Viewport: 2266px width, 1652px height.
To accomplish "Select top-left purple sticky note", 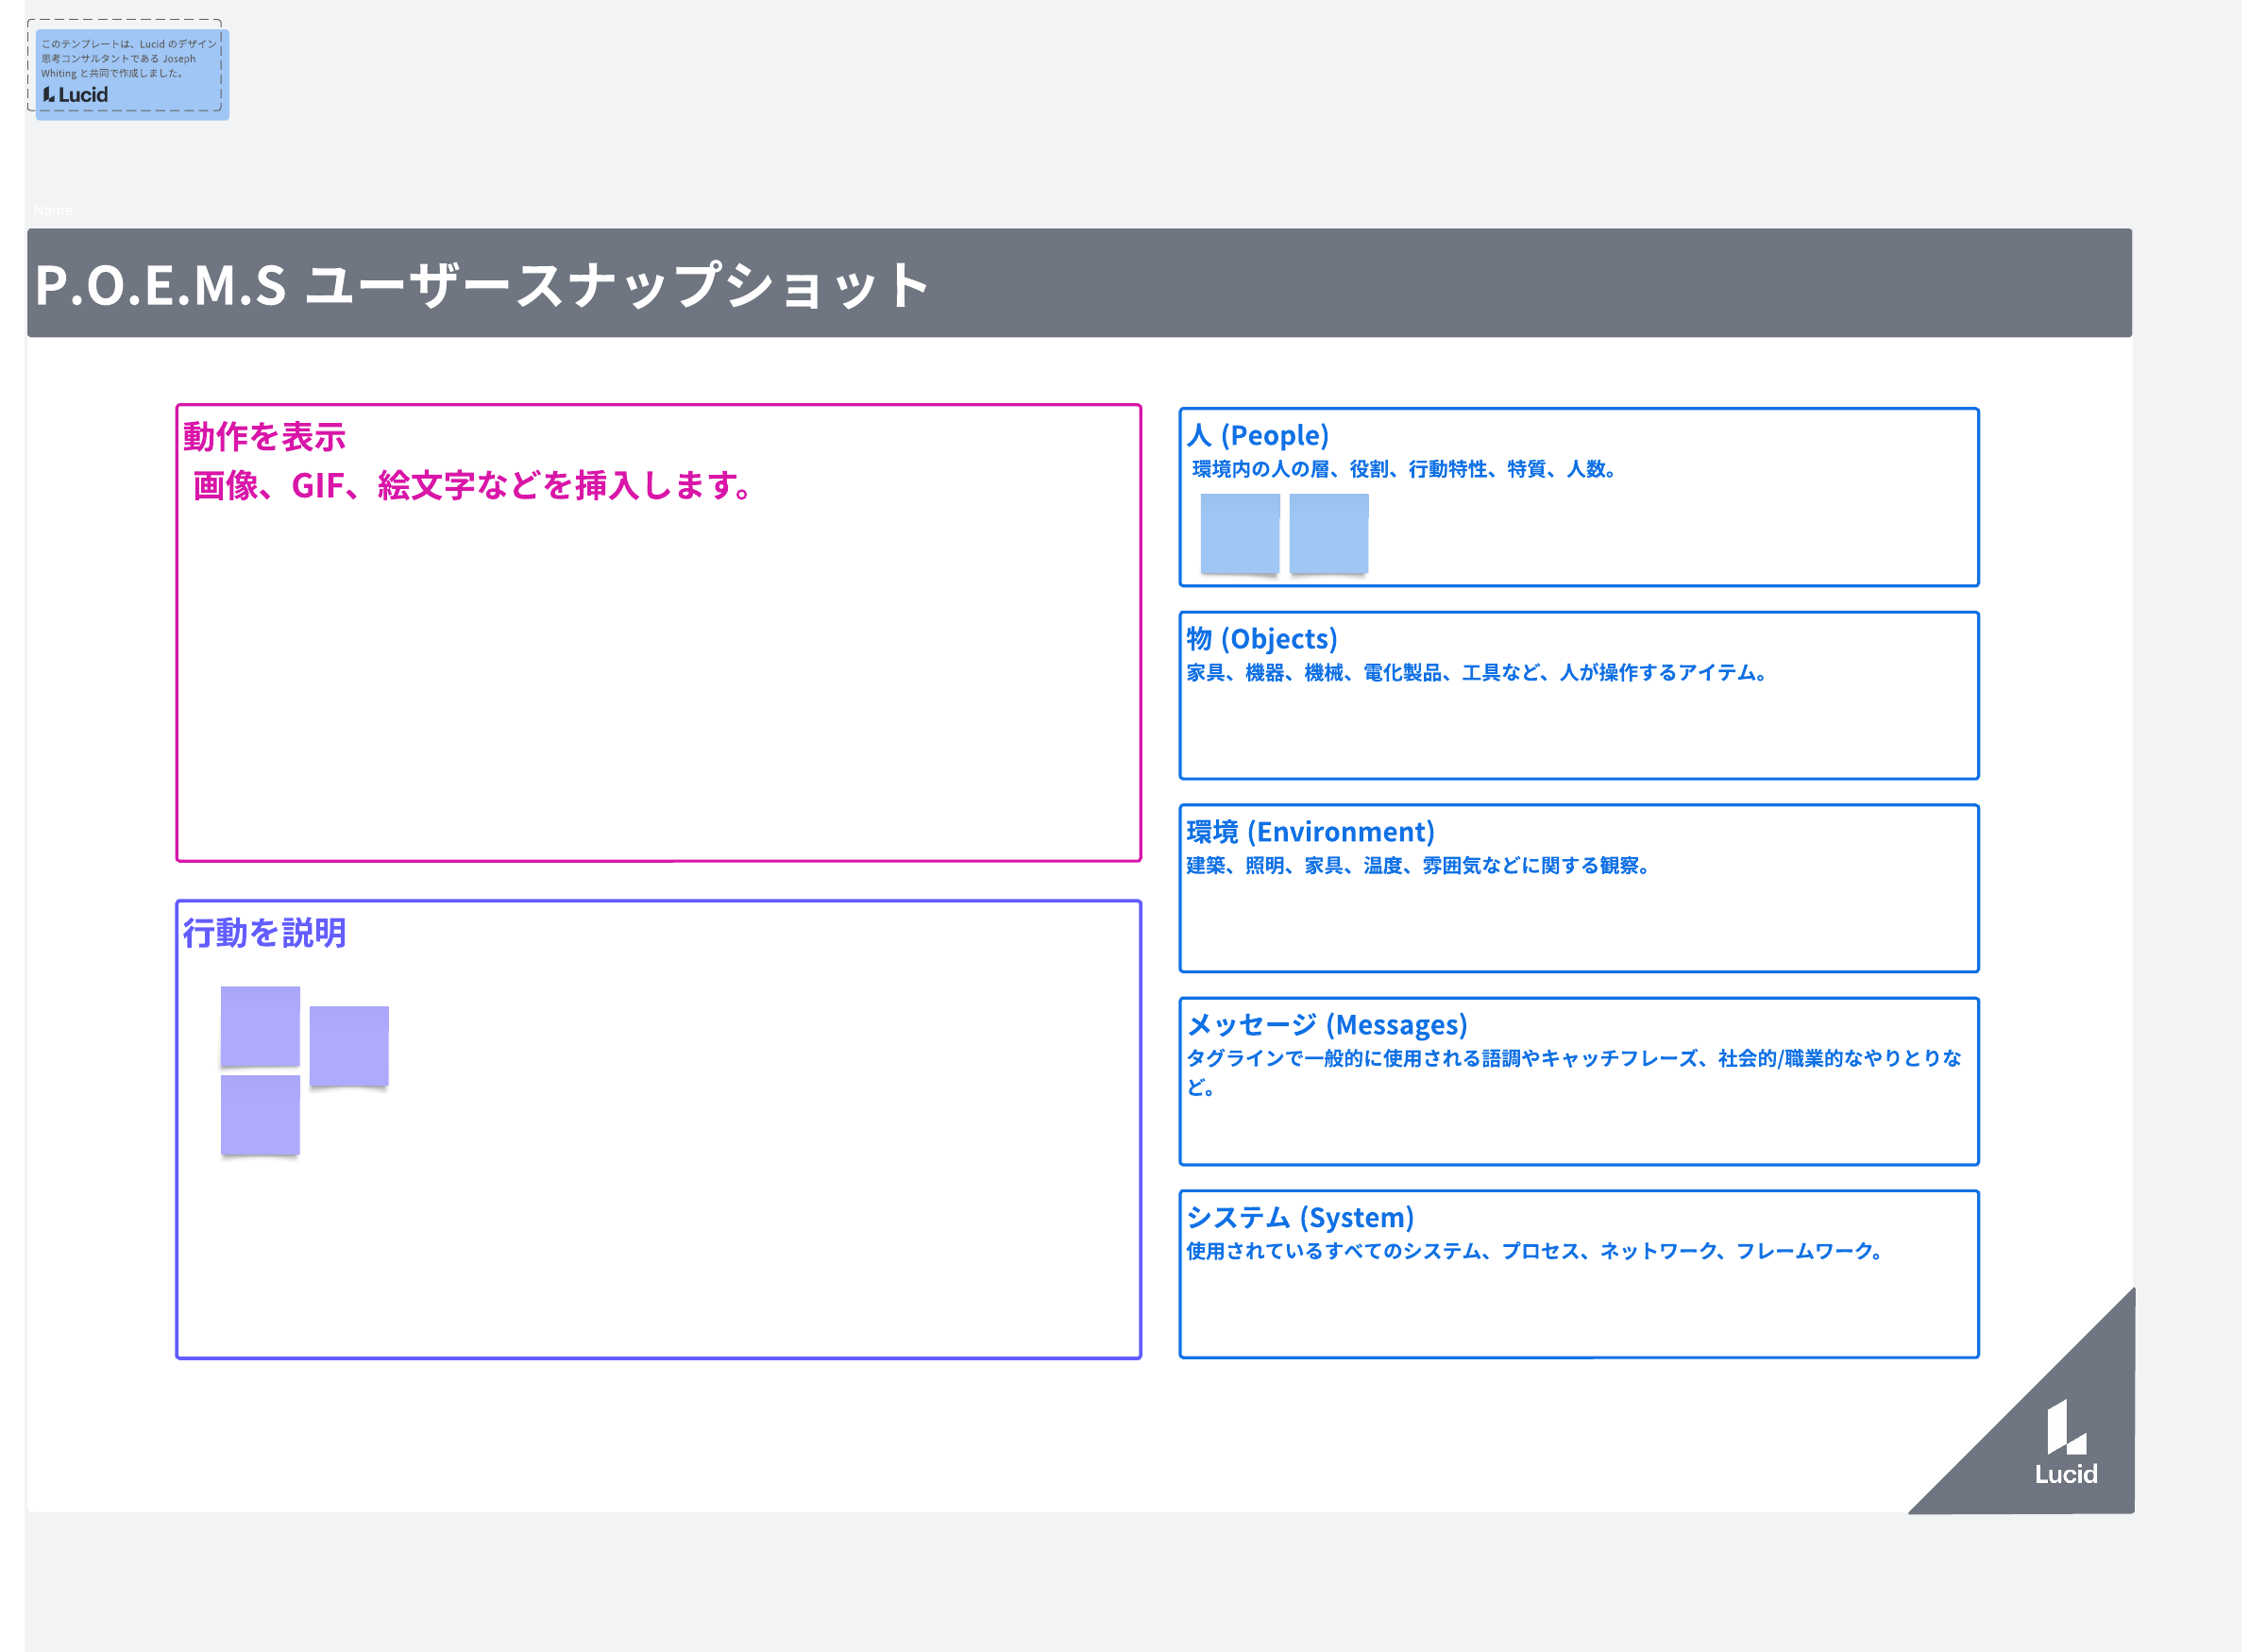I will (x=260, y=1026).
